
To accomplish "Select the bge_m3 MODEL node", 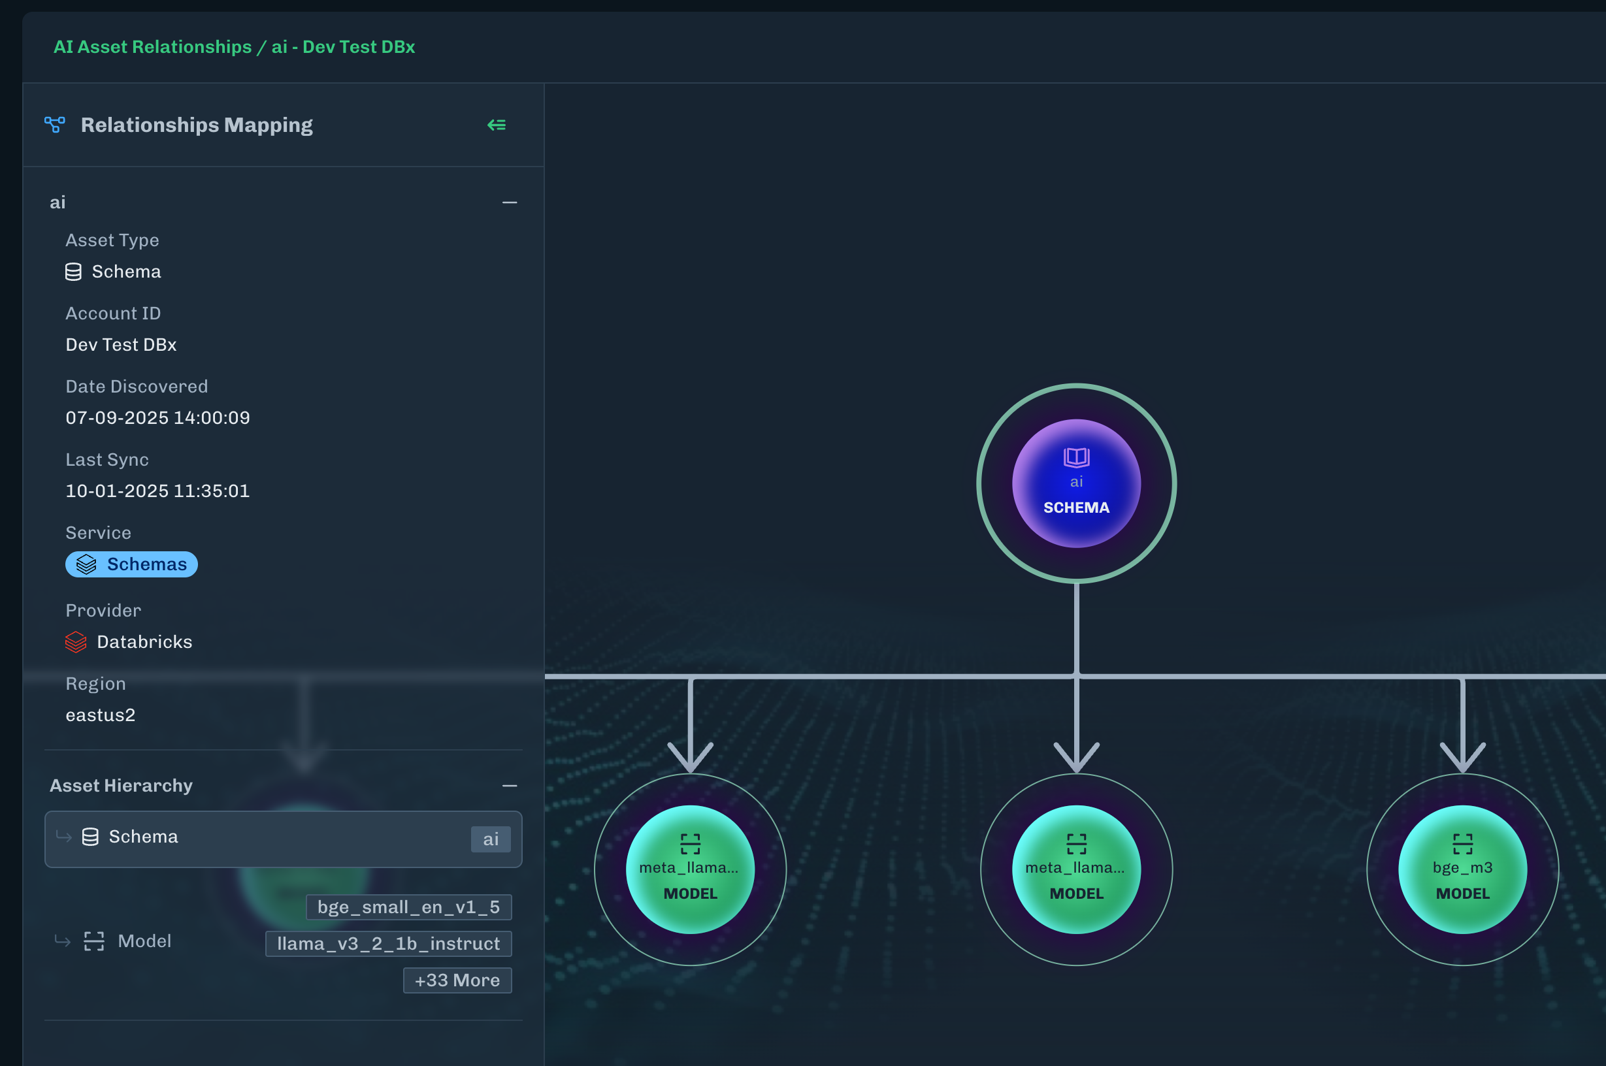I will (x=1462, y=869).
